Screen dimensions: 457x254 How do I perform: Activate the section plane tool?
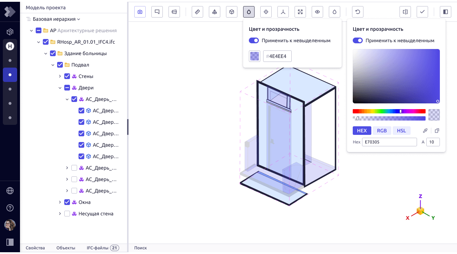(x=174, y=12)
